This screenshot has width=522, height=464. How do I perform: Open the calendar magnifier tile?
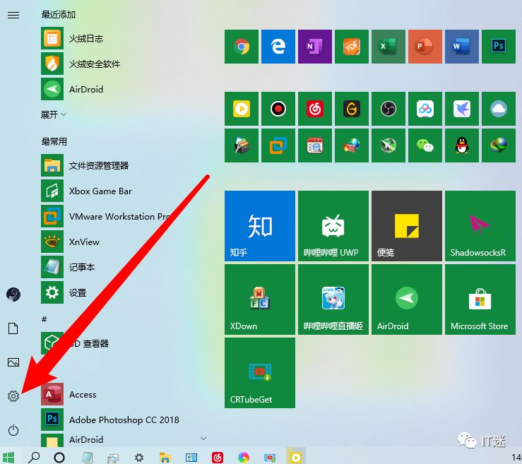click(x=315, y=145)
